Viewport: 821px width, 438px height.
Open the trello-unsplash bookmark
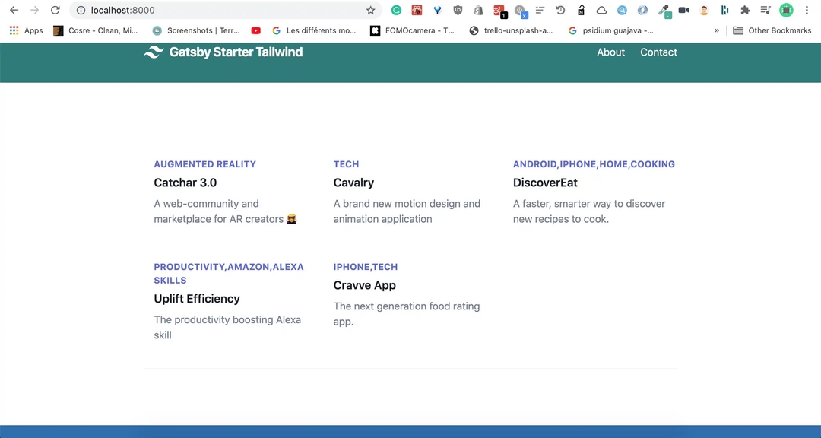511,30
